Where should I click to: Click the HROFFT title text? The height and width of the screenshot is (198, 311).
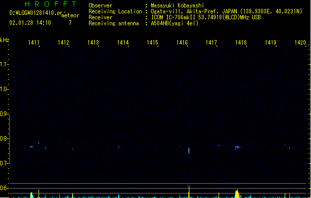point(50,4)
